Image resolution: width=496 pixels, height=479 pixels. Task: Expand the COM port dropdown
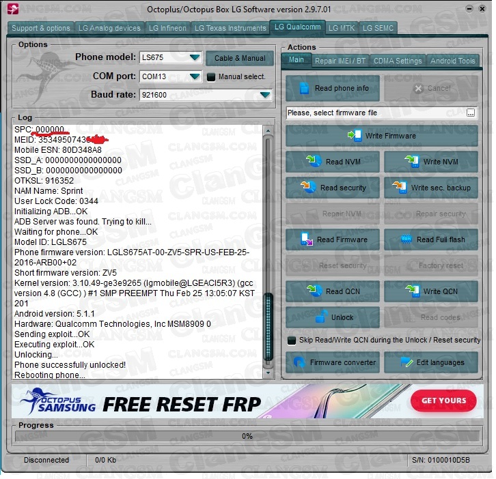pyautogui.click(x=195, y=76)
